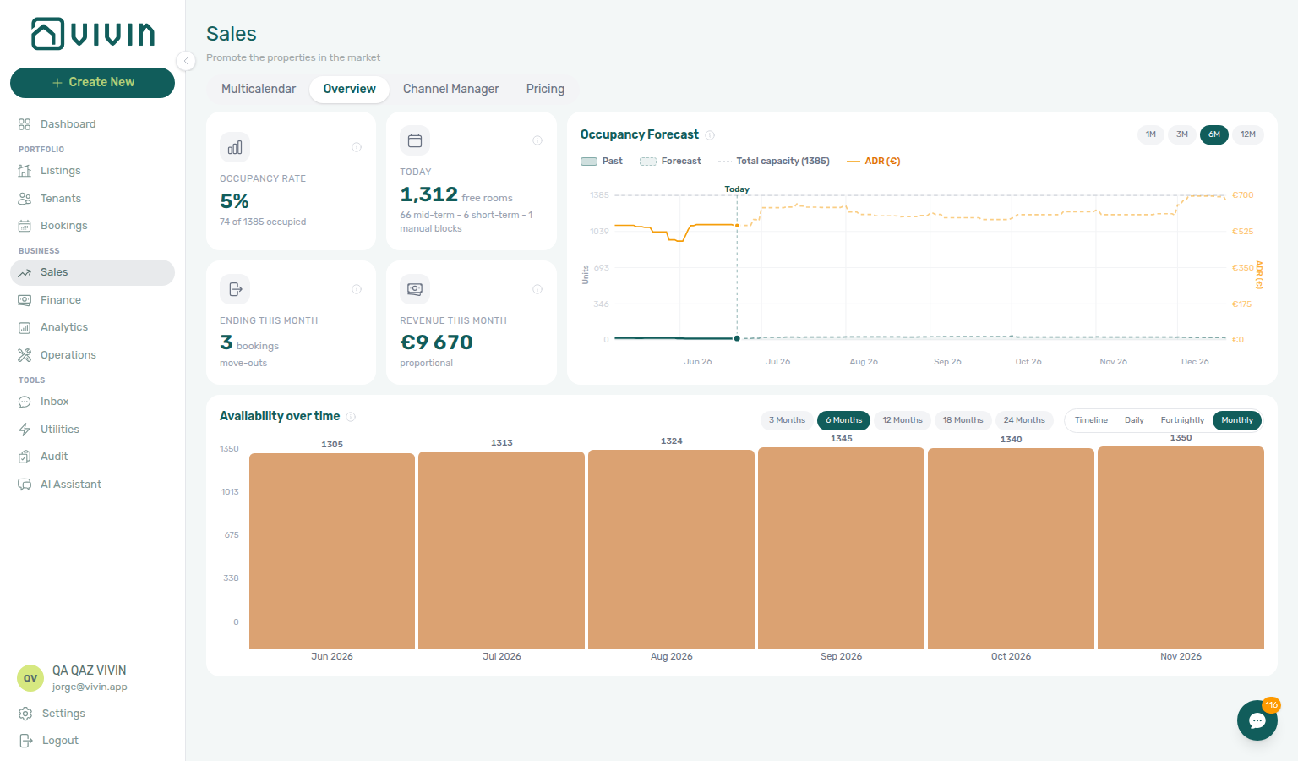Open the chat support bubble
The image size is (1298, 761).
tap(1257, 720)
